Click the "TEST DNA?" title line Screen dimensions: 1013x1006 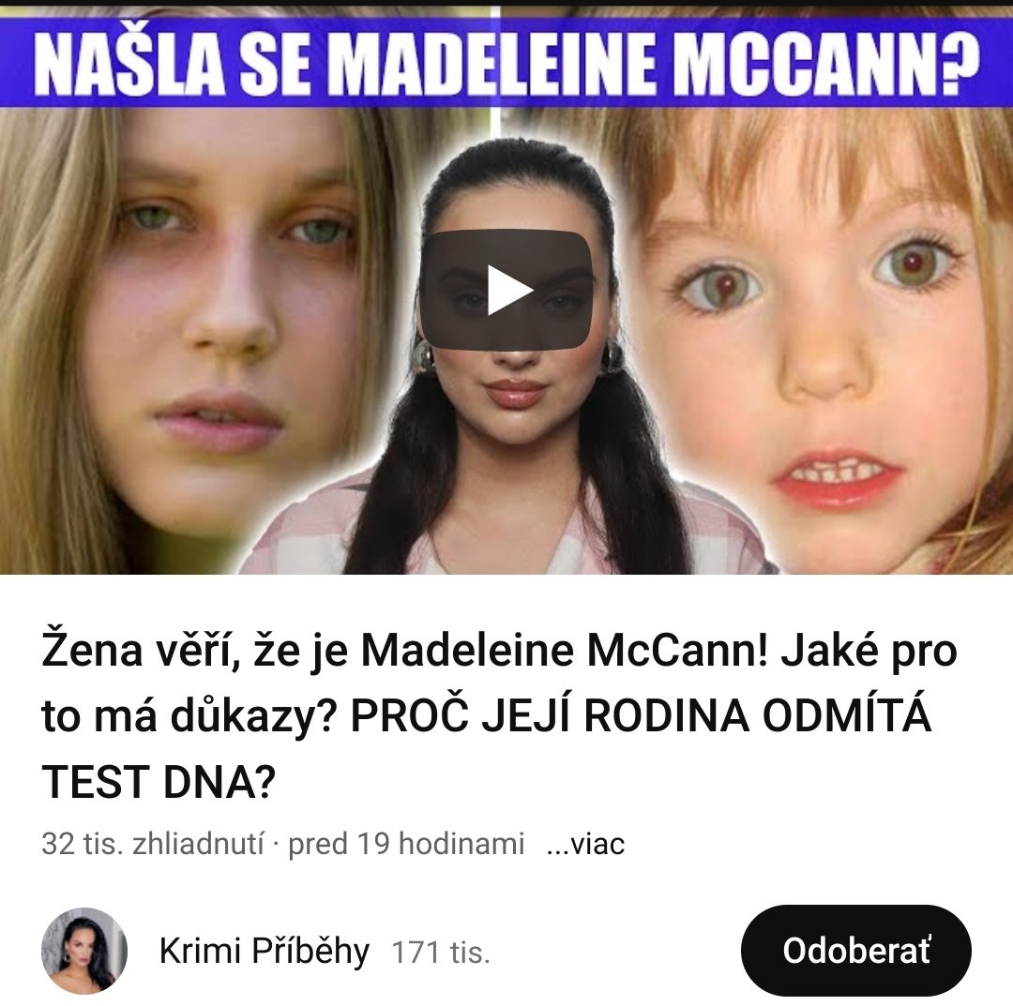pyautogui.click(x=159, y=781)
